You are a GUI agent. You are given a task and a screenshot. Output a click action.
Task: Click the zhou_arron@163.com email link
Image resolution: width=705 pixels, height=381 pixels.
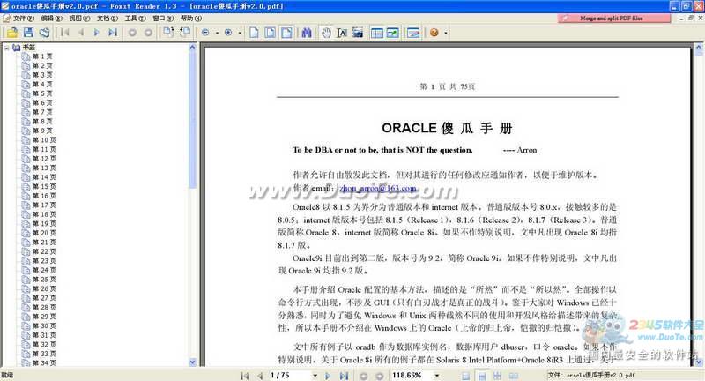378,188
